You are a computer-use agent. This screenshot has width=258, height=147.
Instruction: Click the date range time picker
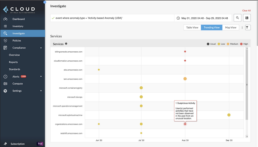pyautogui.click(x=203, y=18)
